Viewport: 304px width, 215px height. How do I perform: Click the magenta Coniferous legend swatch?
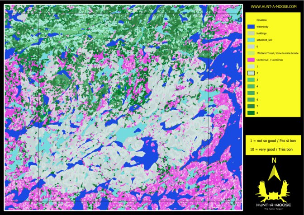click(x=251, y=60)
